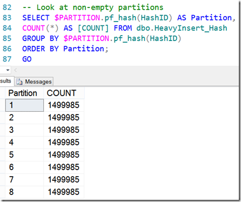Image resolution: width=241 pixels, height=202 pixels.
Task: Click the COUNT cell in partition 4 row
Action: (x=64, y=143)
